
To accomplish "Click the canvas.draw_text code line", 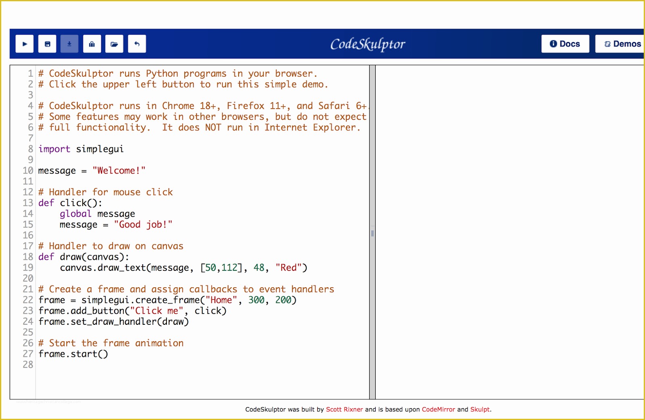I will 183,267.
